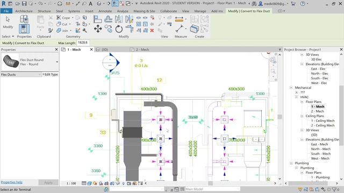This screenshot has width=344, height=193.
Task: Open the Properties help link
Action: click(12, 182)
